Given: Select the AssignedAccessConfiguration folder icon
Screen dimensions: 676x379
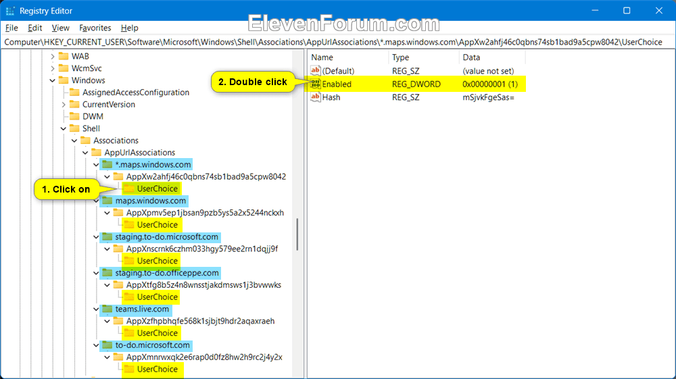Looking at the screenshot, I should 74,93.
